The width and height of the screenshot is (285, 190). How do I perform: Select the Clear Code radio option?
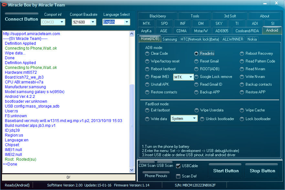156,53
